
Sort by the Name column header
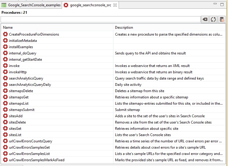[x=57, y=28]
